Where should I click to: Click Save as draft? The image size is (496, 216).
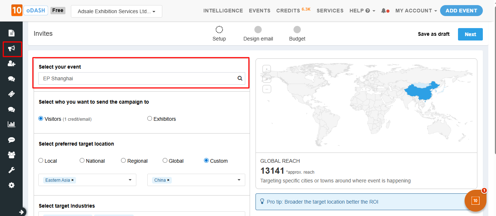click(433, 34)
